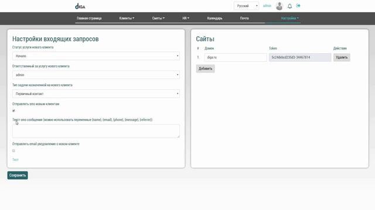Expand the Настройки menu
Screen dimensions: 375x210
point(289,18)
